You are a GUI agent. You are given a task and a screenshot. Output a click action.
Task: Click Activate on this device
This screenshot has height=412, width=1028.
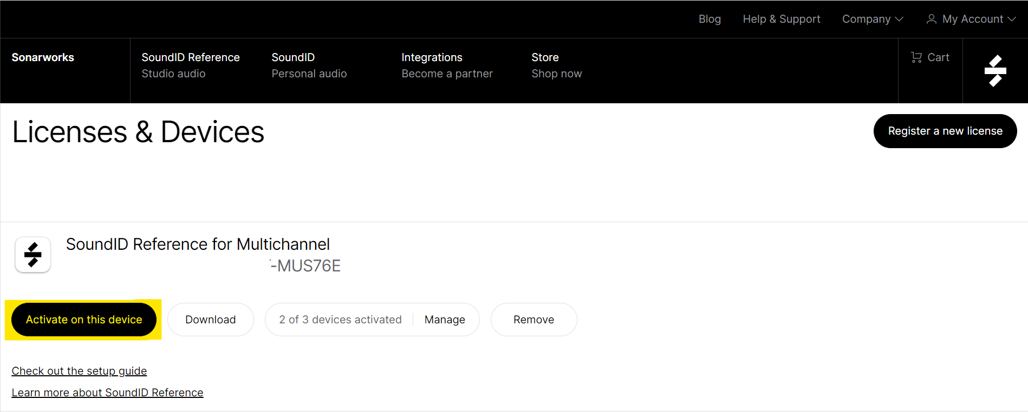84,320
